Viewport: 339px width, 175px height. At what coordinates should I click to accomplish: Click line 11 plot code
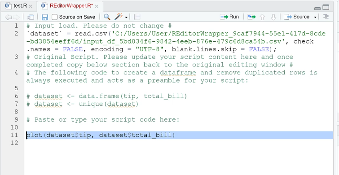point(101,136)
